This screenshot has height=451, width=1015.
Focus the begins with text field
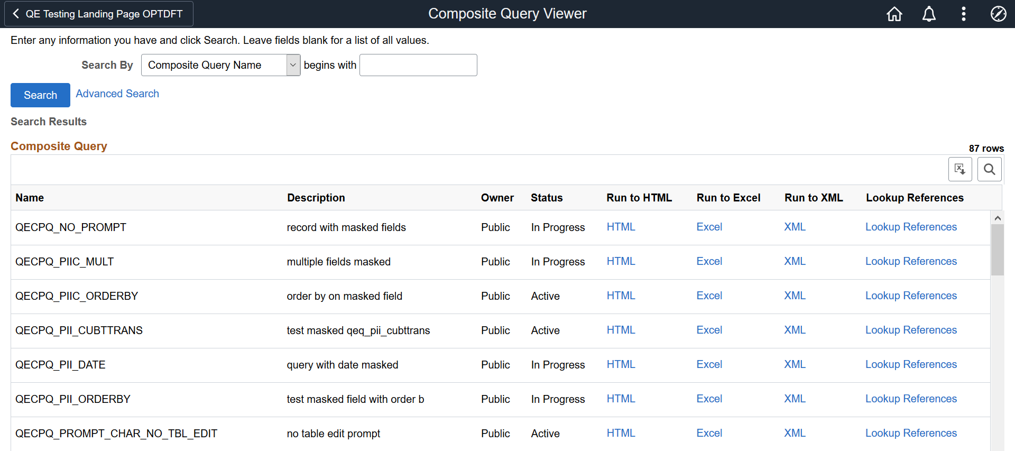[418, 65]
